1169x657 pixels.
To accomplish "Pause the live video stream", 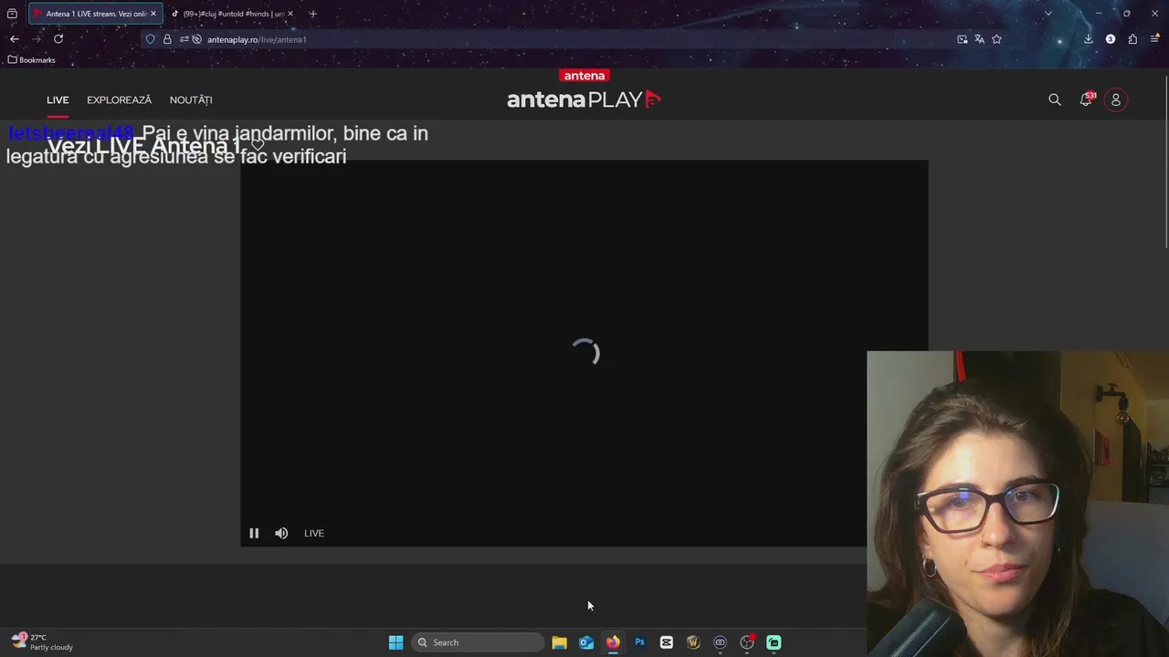I will (254, 533).
